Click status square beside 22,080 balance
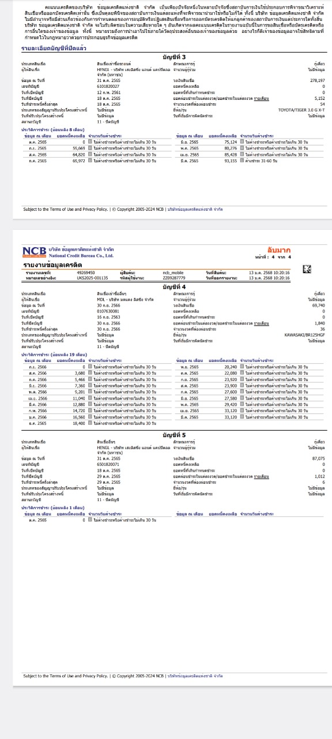Image resolution: width=332 pixels, height=739 pixels. point(242,373)
